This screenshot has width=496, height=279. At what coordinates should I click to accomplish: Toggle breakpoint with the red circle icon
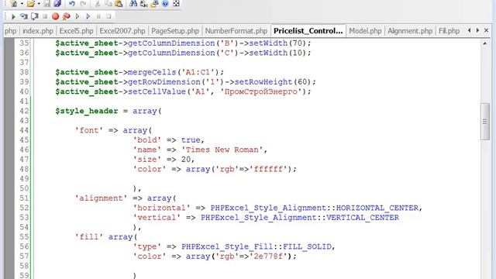tap(55, 16)
